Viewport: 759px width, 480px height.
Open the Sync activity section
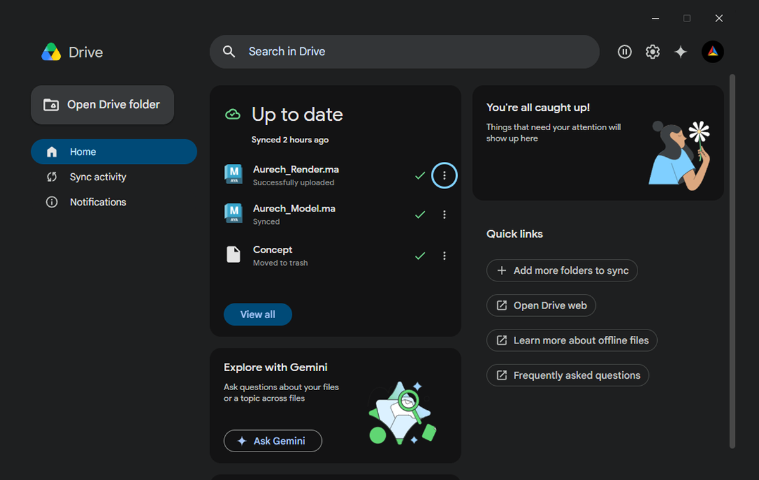click(114, 177)
